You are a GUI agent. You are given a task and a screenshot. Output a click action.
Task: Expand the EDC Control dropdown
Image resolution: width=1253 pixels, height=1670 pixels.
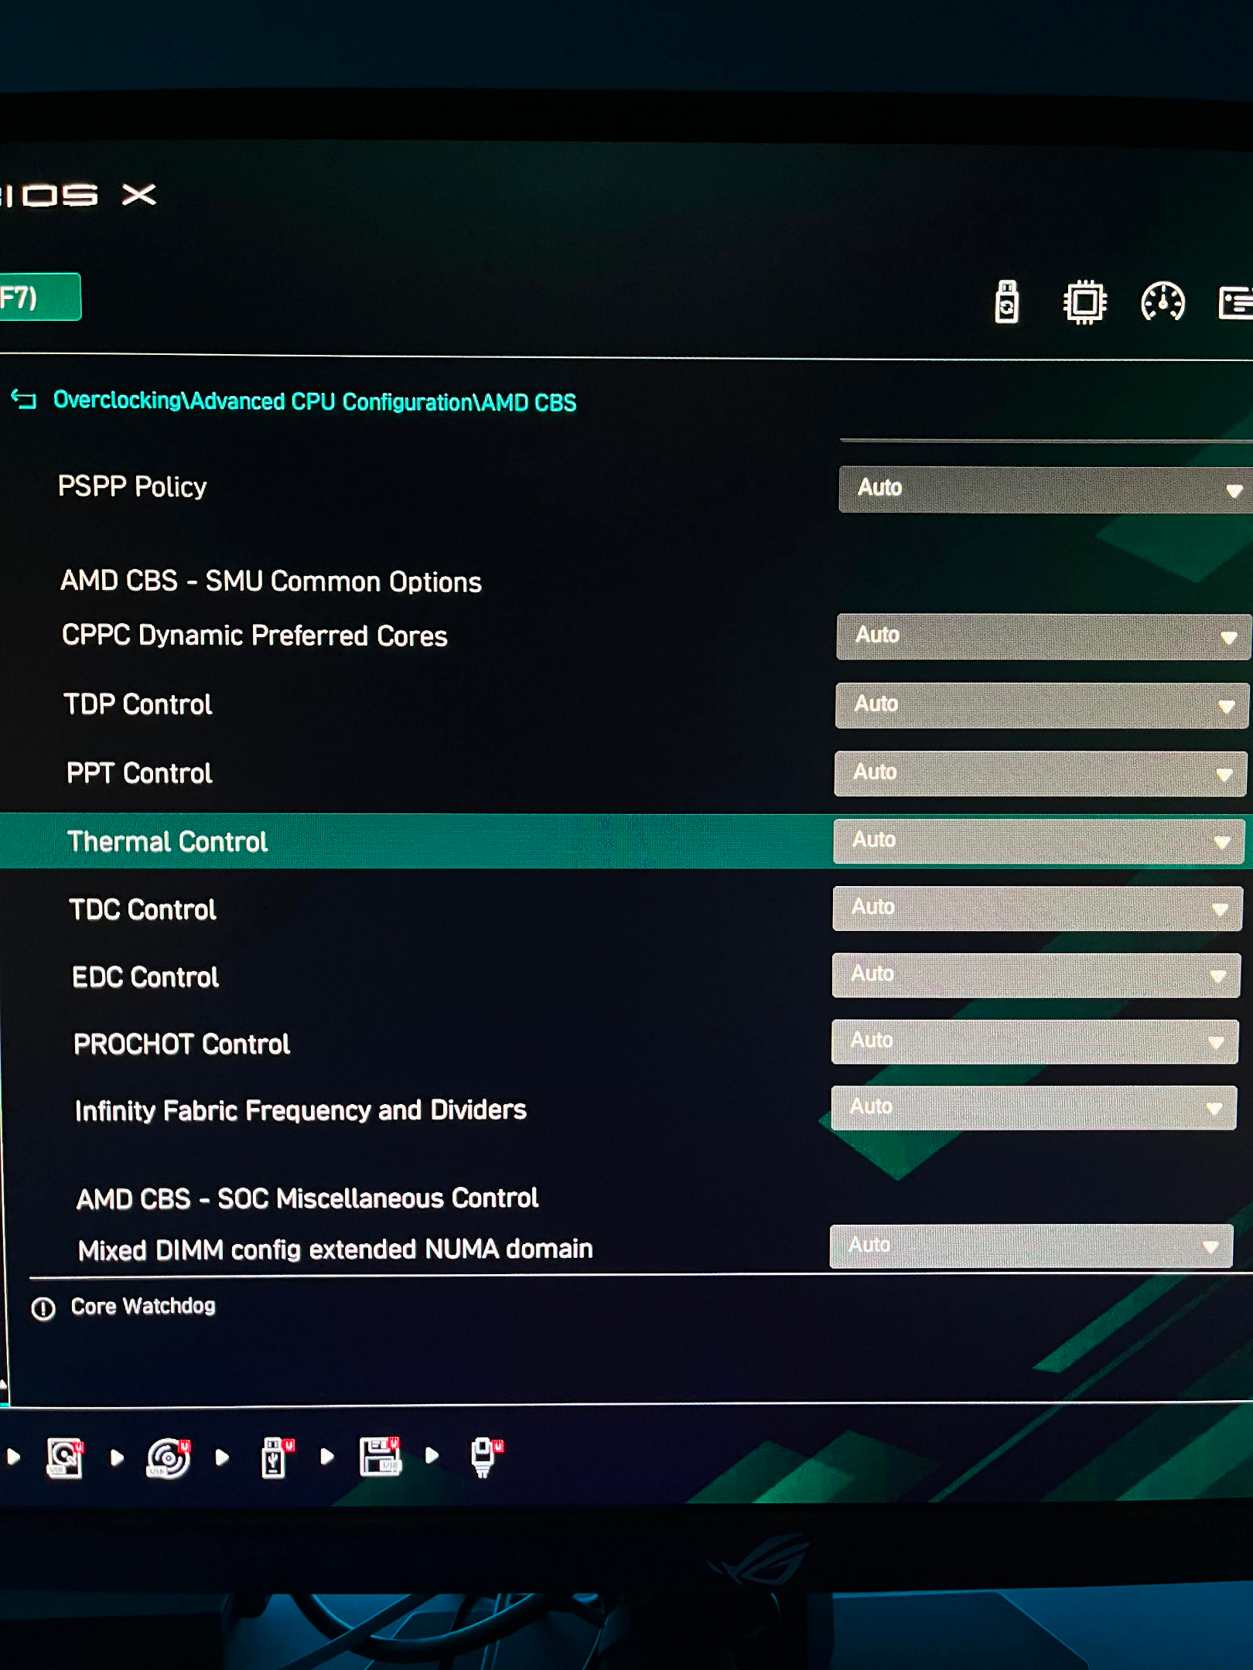[1036, 975]
